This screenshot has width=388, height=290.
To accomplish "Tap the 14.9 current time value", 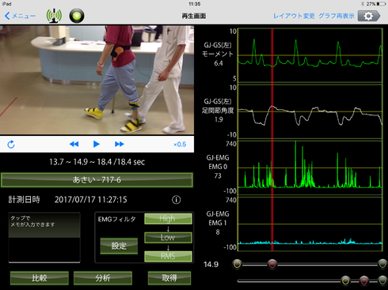I will click(211, 265).
